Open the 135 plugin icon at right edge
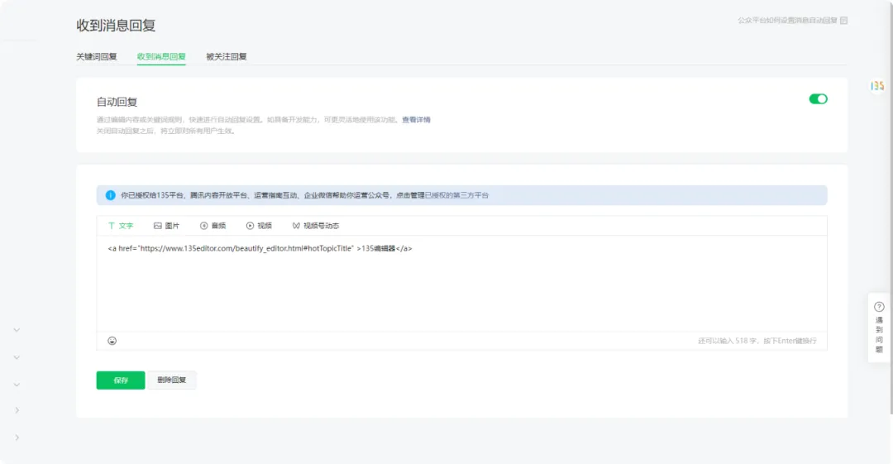Screen dimensions: 893x464 877,85
